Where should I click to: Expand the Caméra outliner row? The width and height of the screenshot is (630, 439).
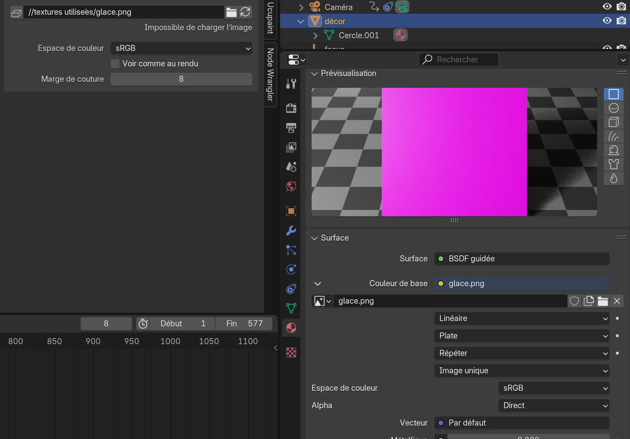tap(301, 7)
